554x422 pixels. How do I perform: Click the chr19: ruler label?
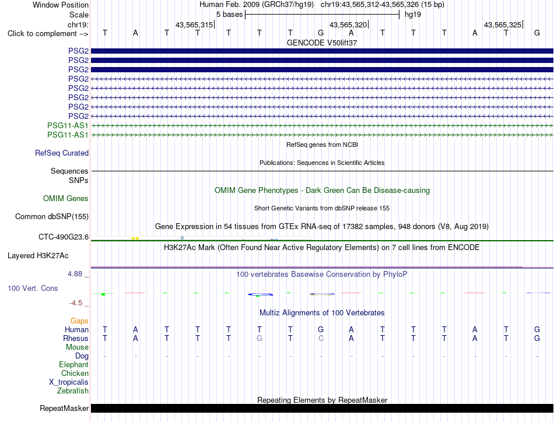click(78, 24)
